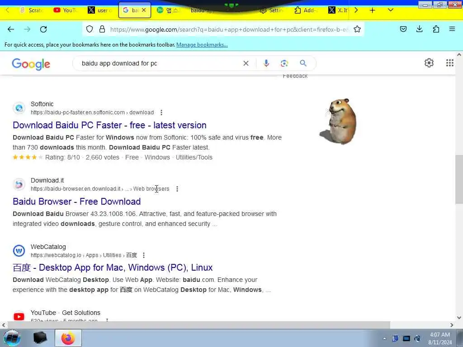Switch to the Korean app store tab

coord(169,10)
